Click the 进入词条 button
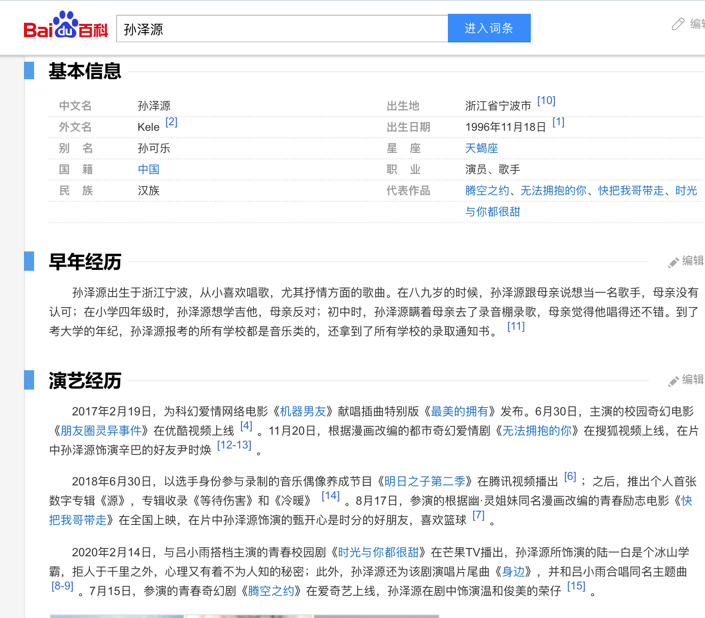Screen dimensions: 705x618 (x=489, y=28)
